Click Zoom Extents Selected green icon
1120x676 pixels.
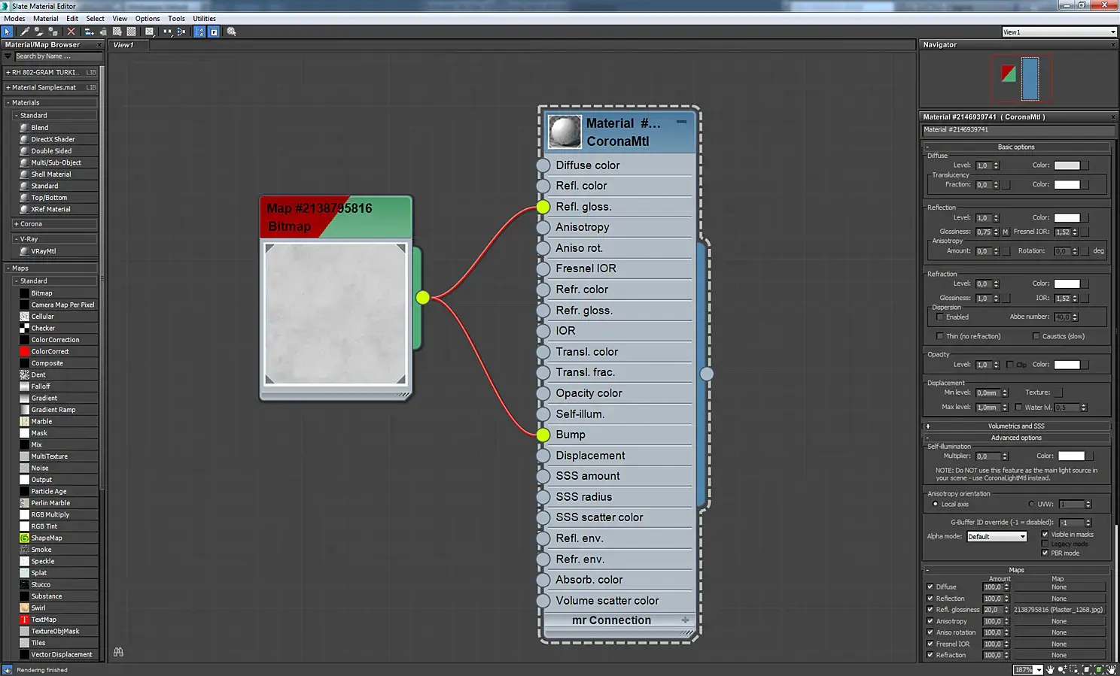coord(1099,669)
